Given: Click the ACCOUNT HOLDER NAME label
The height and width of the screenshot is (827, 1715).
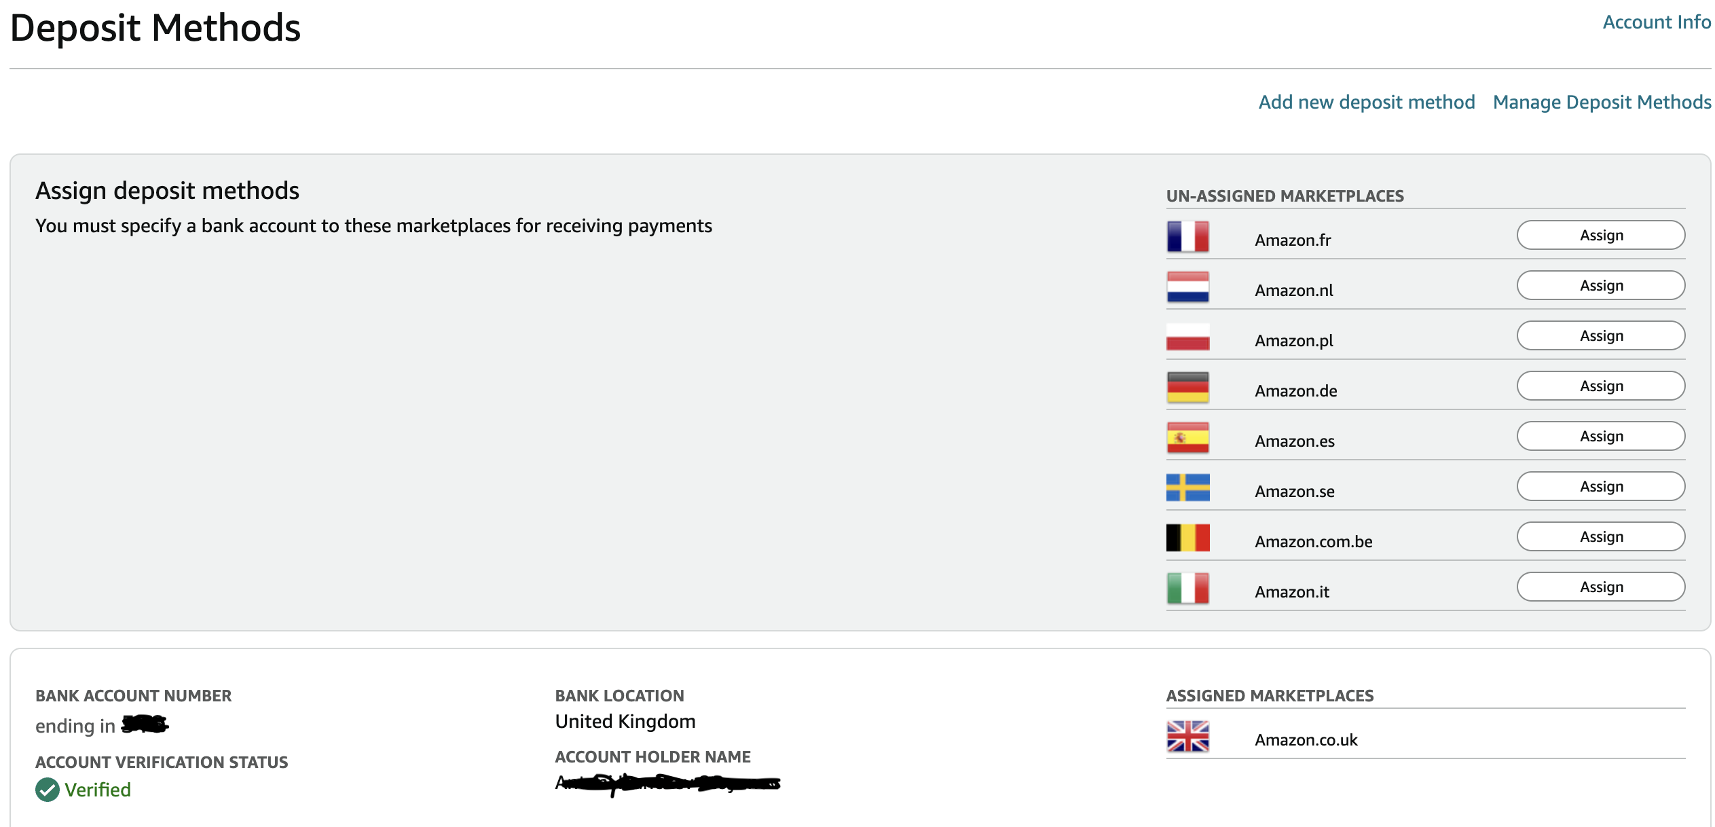Looking at the screenshot, I should coord(652,756).
